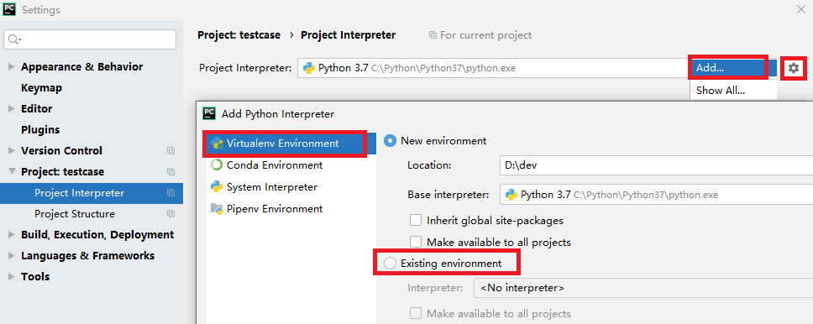This screenshot has height=324, width=813.
Task: Click the Python icon in Project Interpreter field
Action: [x=310, y=68]
